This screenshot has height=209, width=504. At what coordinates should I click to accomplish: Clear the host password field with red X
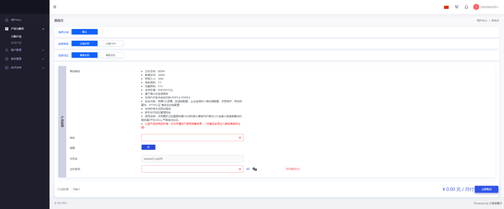click(240, 169)
